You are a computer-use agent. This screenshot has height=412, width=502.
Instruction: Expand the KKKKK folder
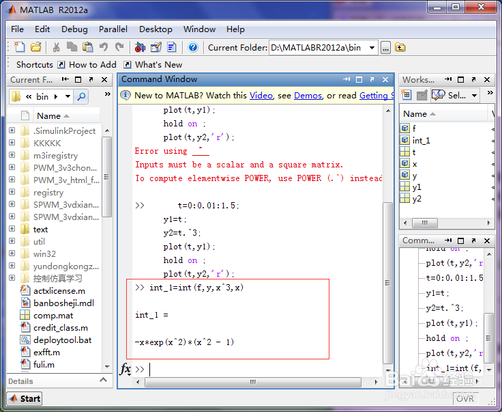point(12,142)
